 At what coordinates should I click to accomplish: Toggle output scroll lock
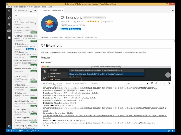156,84
